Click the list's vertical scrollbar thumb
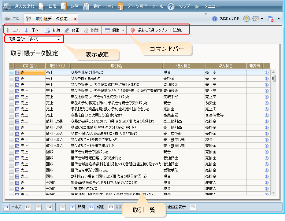Viewport: 285px width, 221px height. [x=273, y=79]
